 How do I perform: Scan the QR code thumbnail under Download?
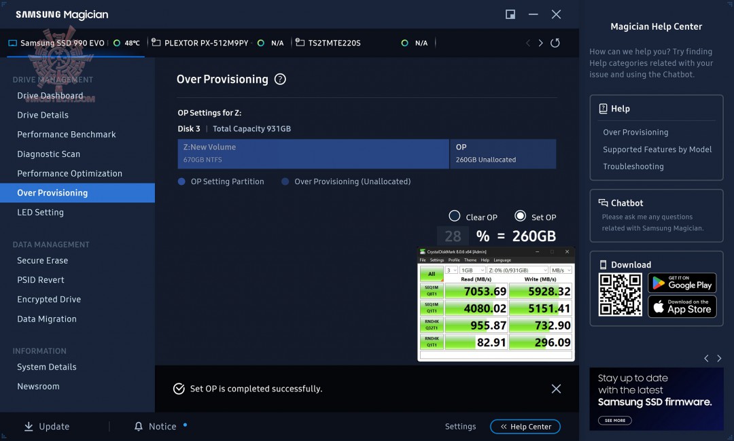(x=620, y=296)
